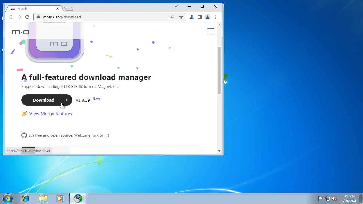Click the network tray icon
Image resolution: width=363 pixels, height=204 pixels.
coord(328,198)
